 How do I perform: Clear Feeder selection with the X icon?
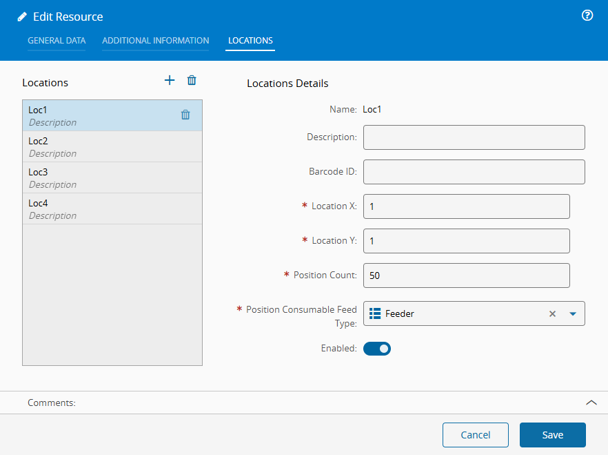point(552,313)
